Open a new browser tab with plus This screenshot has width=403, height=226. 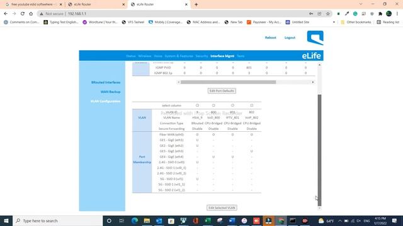click(x=196, y=4)
